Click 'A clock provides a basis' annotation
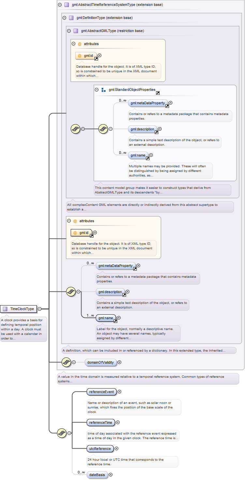 click(23, 329)
